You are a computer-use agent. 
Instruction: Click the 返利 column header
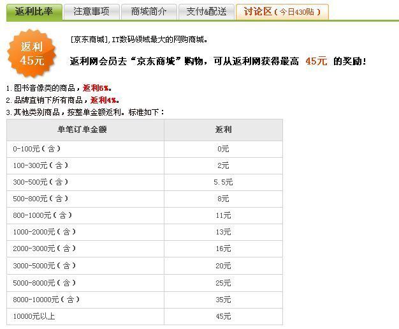click(224, 130)
